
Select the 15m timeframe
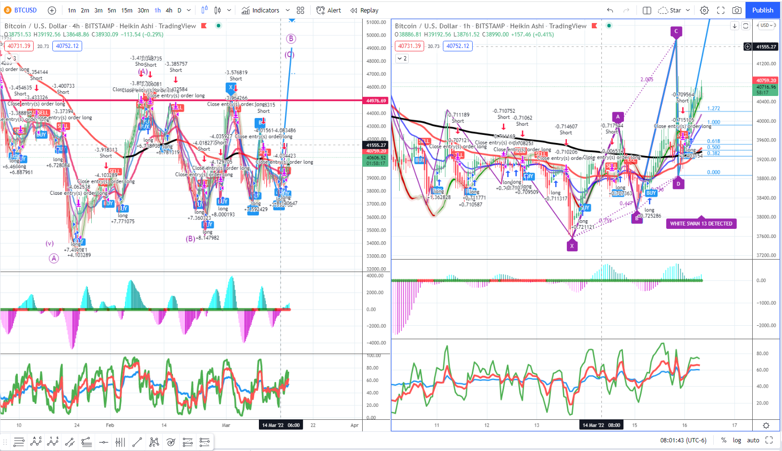(x=127, y=10)
